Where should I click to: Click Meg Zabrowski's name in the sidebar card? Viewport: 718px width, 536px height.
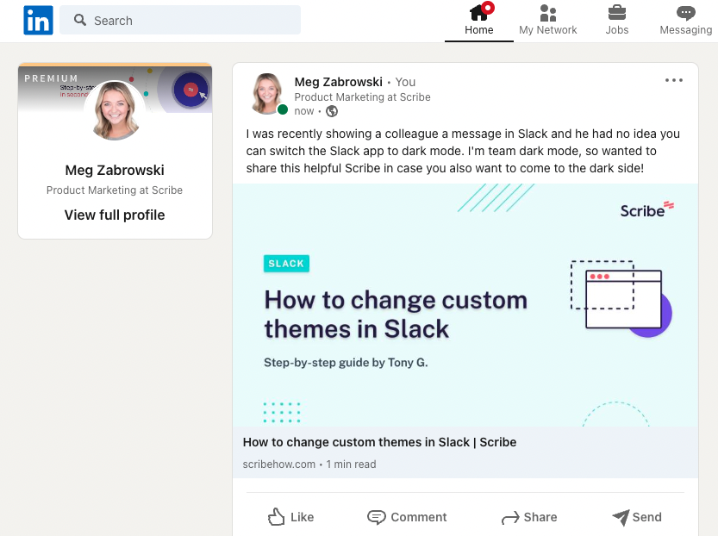click(x=115, y=171)
